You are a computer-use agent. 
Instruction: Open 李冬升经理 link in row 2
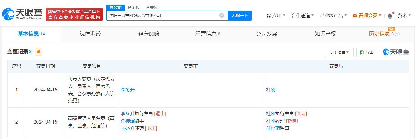[x=127, y=128]
